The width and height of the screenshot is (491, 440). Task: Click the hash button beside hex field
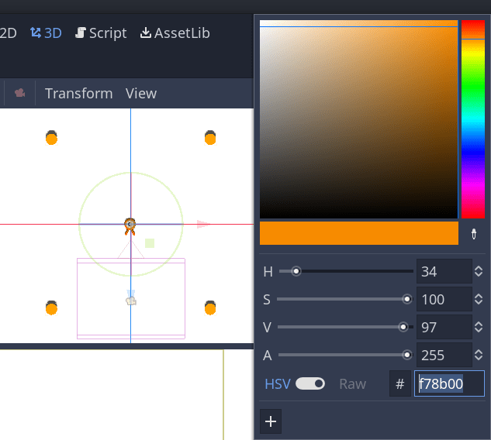(400, 383)
